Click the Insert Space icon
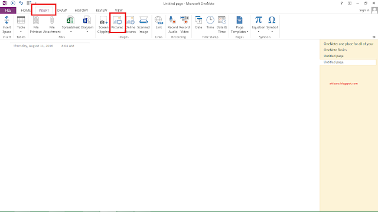Screen dimensions: 378x212 pos(6,20)
